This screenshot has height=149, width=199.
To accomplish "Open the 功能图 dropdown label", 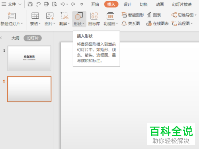I will (x=111, y=24).
